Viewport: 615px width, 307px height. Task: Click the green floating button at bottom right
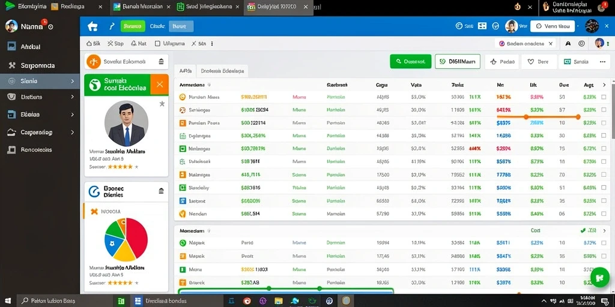[x=600, y=277]
